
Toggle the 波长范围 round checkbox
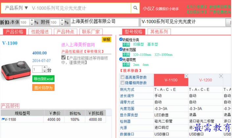(121, 49)
